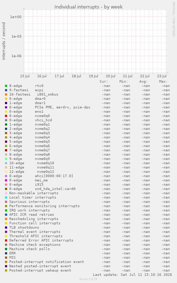Click the '23 Jul' x-axis date
The width and height of the screenshot is (177, 283).
pos(162,76)
